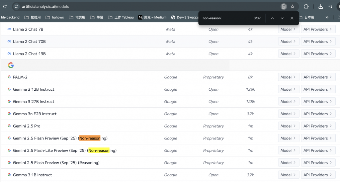Screen dimensions: 340x182
Task: Open Model page for Gemini 2.5 Pro
Action: [289, 126]
